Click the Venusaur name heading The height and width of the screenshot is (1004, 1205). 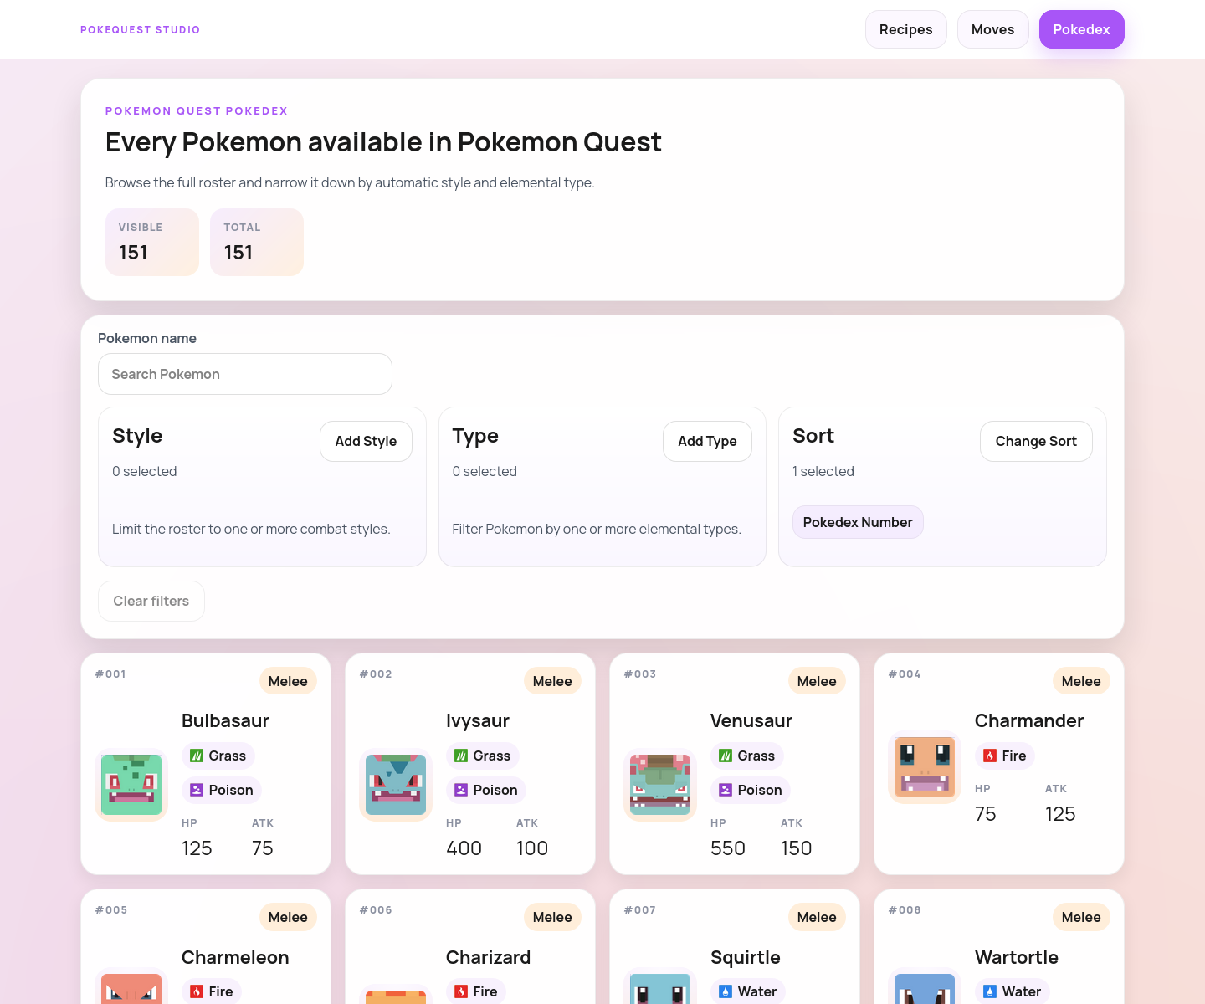(751, 720)
